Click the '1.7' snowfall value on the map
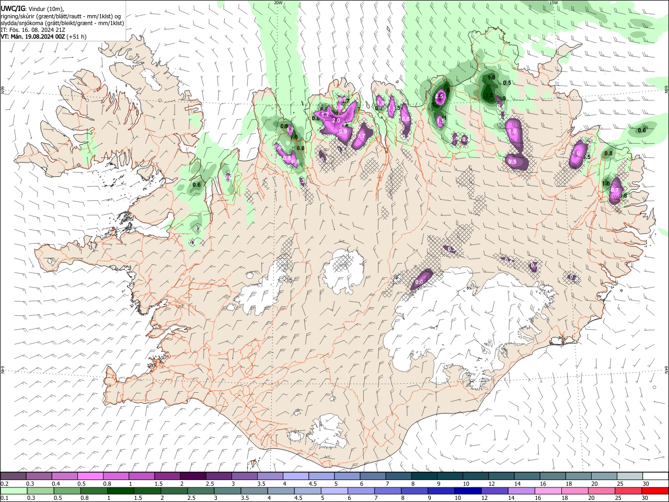 pos(325,115)
